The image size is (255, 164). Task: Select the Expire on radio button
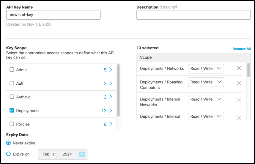[x=8, y=154]
